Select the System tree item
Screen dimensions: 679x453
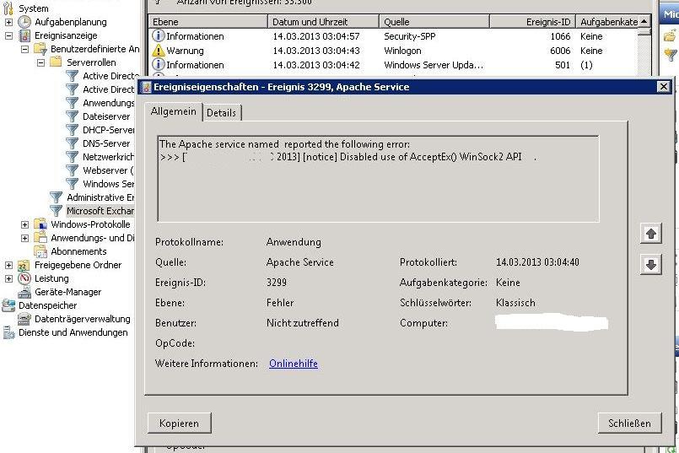[x=33, y=8]
